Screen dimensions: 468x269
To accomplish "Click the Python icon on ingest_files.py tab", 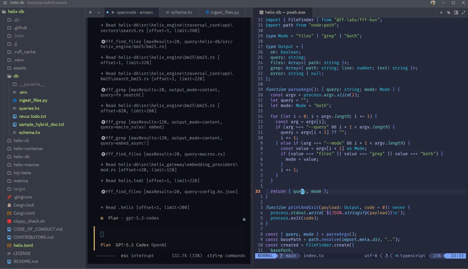I will tap(207, 12).
